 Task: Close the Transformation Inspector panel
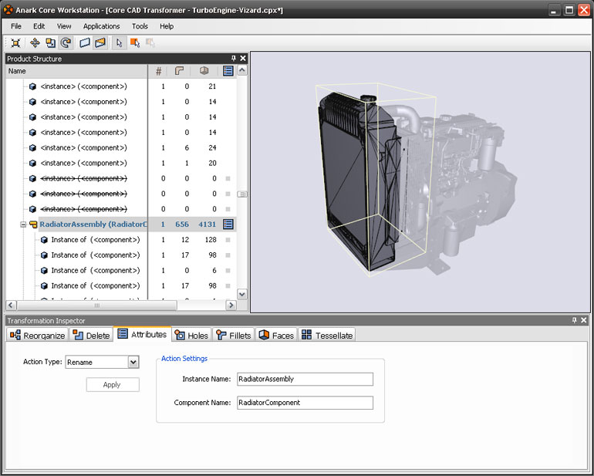click(584, 320)
